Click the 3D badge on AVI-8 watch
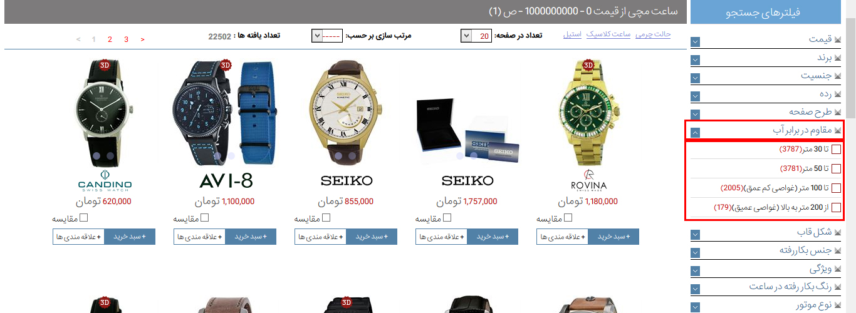Screen dimensions: 856x313 tap(226, 64)
